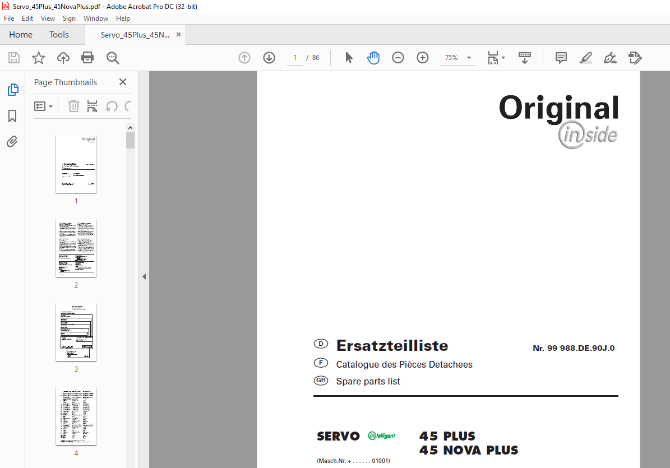Expand page fit options dropdown arrow

click(503, 58)
